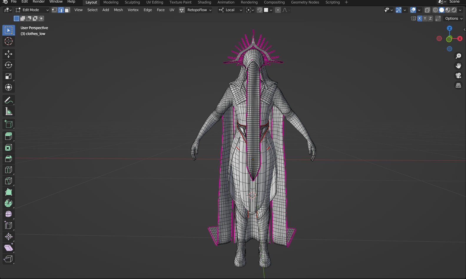
Task: Choose the Move tool
Action: coord(9,54)
